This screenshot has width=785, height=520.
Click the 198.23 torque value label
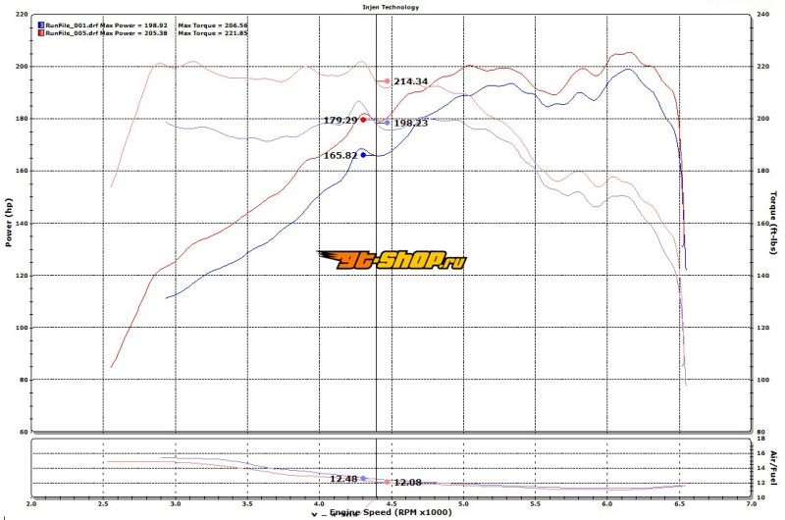tap(411, 124)
